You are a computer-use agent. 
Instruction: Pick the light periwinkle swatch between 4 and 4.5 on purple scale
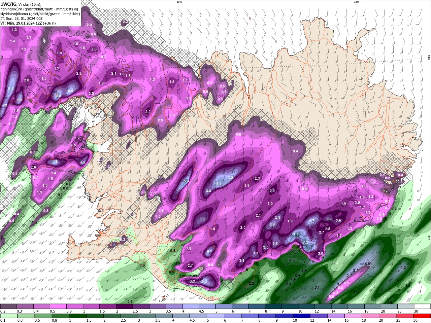(x=190, y=307)
